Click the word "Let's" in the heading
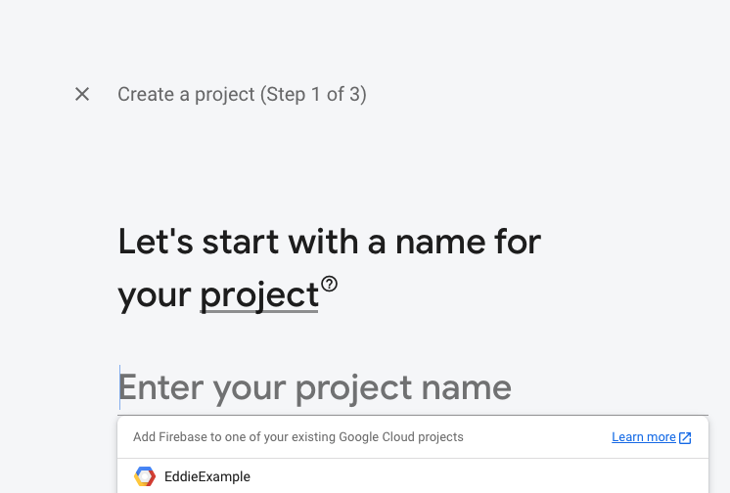The width and height of the screenshot is (730, 493). click(151, 241)
